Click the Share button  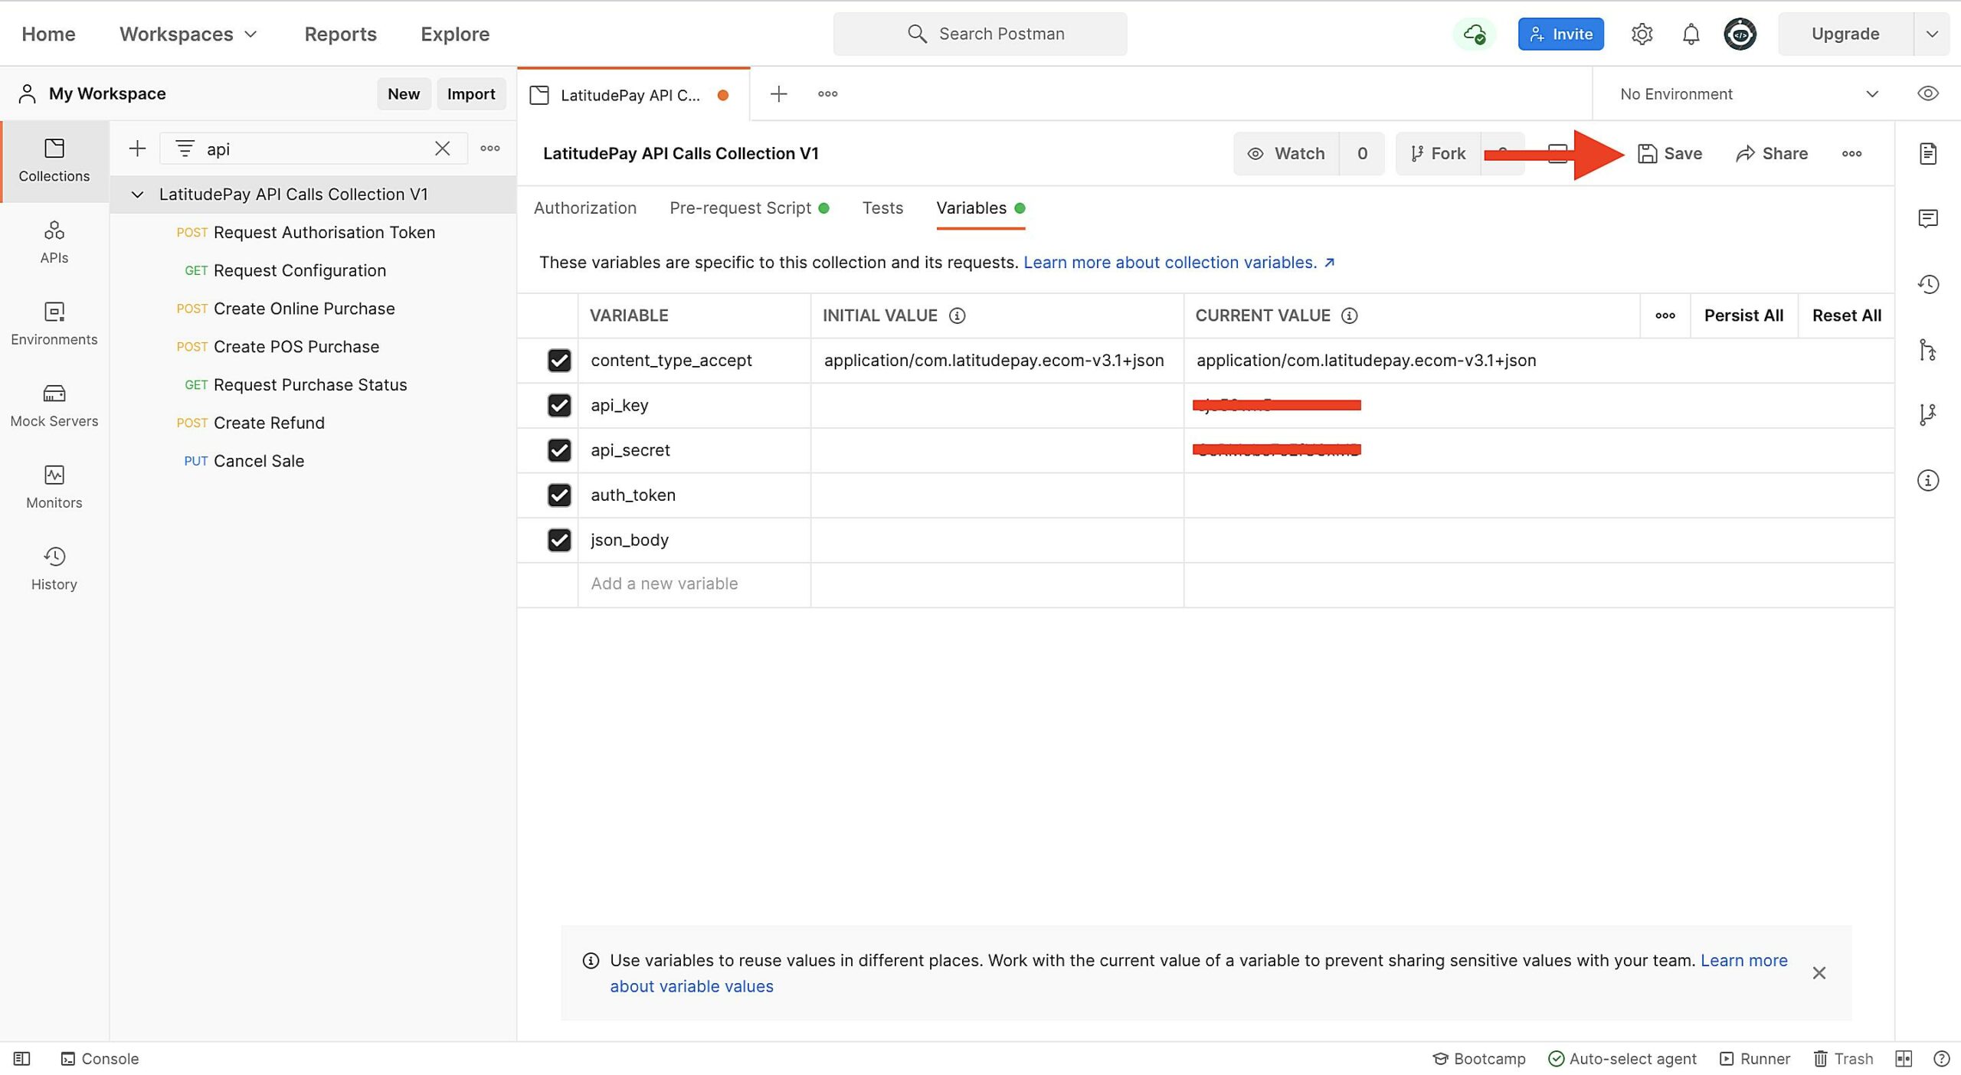(x=1771, y=154)
